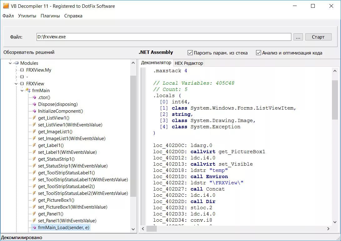This screenshot has width=341, height=241.
Task: Switch to the Декомпилятор tab
Action: 156,63
